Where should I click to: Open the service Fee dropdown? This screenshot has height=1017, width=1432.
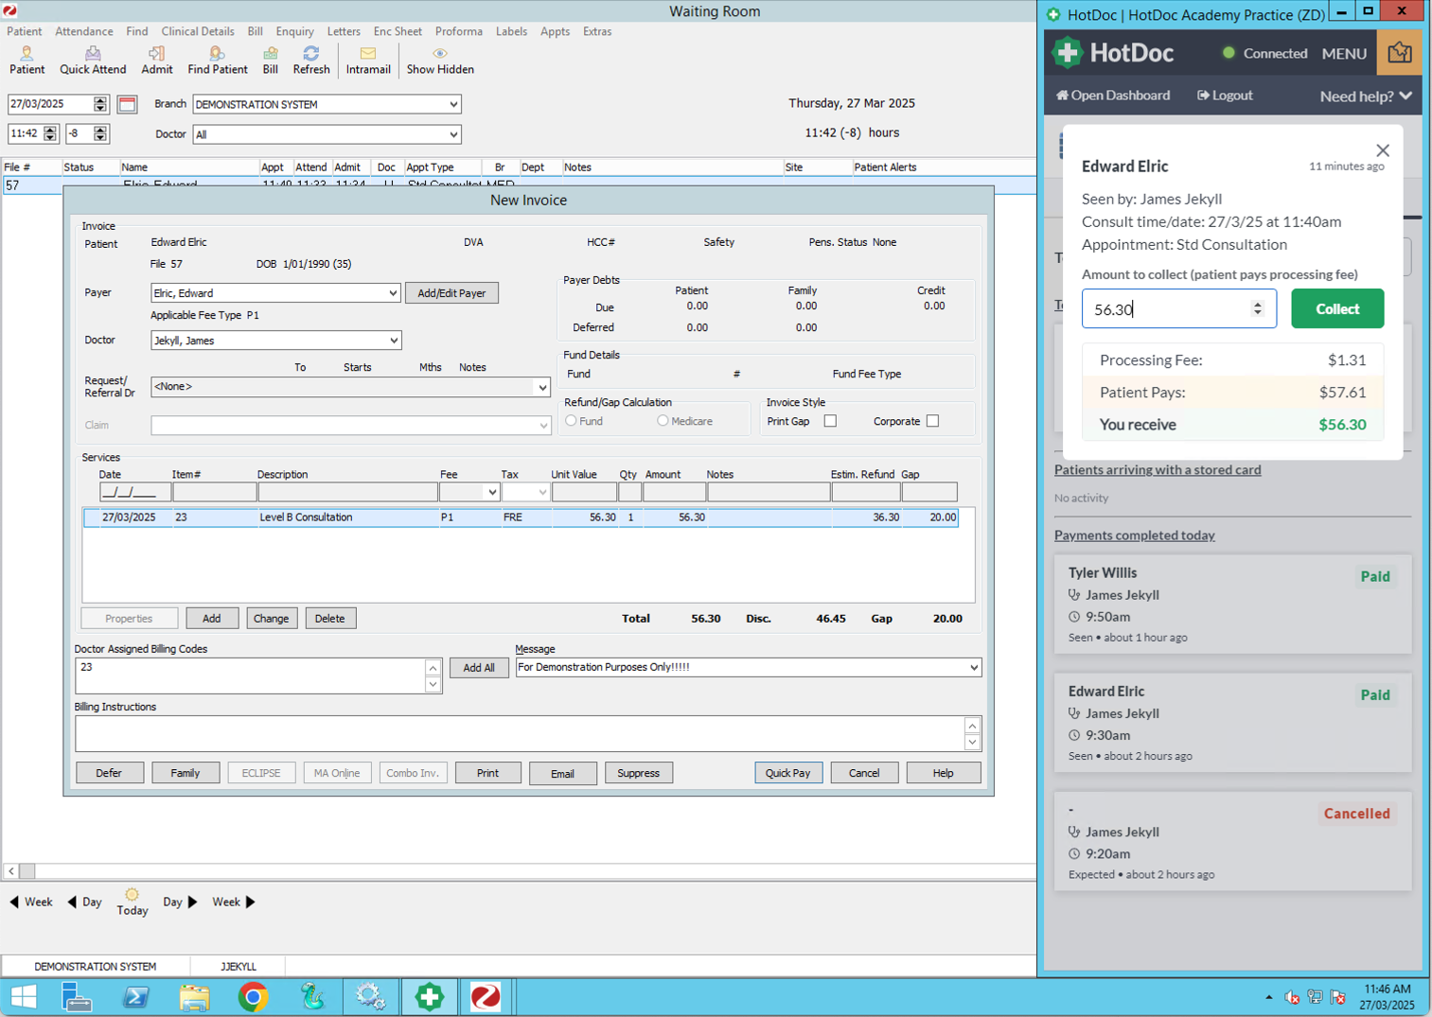[491, 492]
